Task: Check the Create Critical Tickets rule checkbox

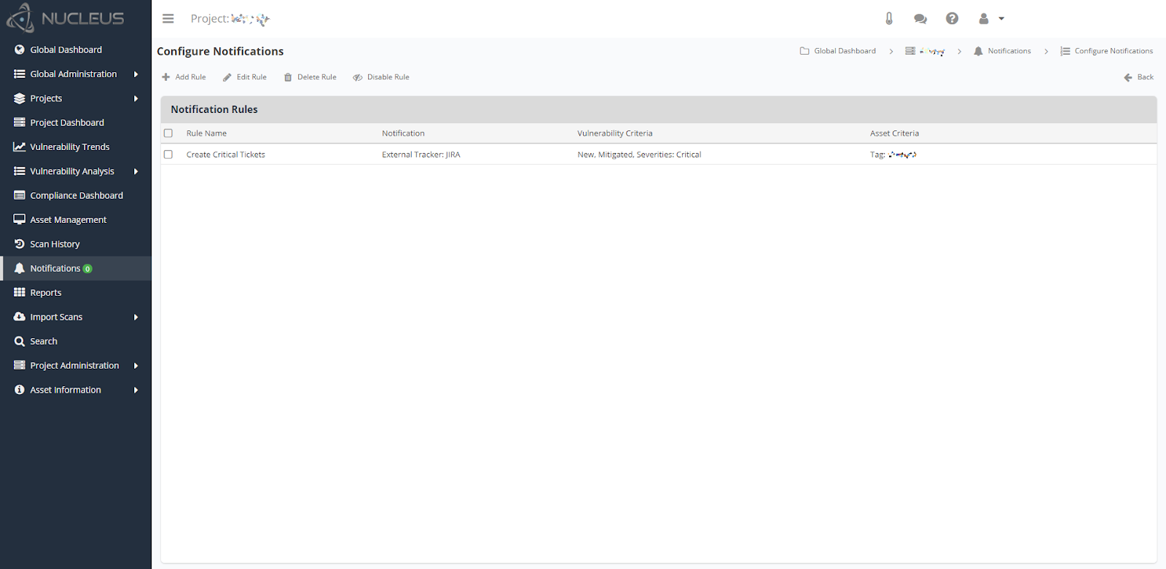Action: pos(168,154)
